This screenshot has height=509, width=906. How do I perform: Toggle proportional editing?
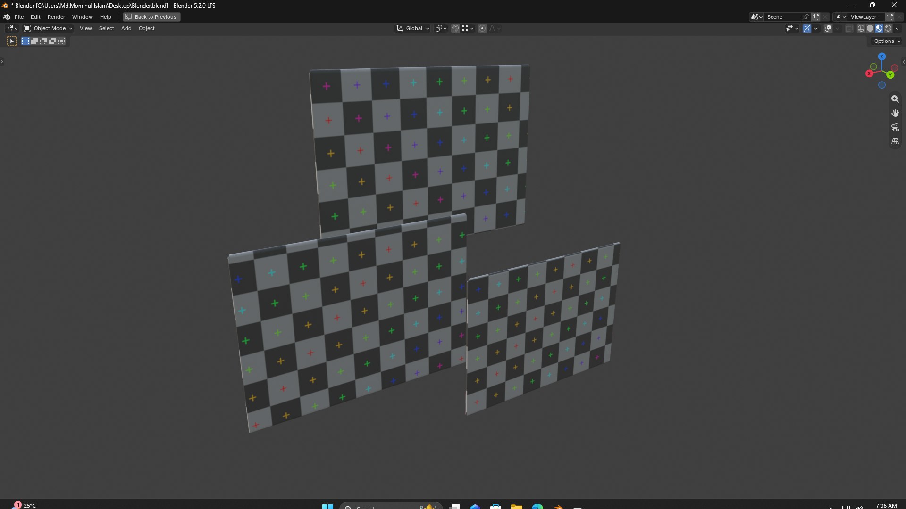click(x=482, y=29)
